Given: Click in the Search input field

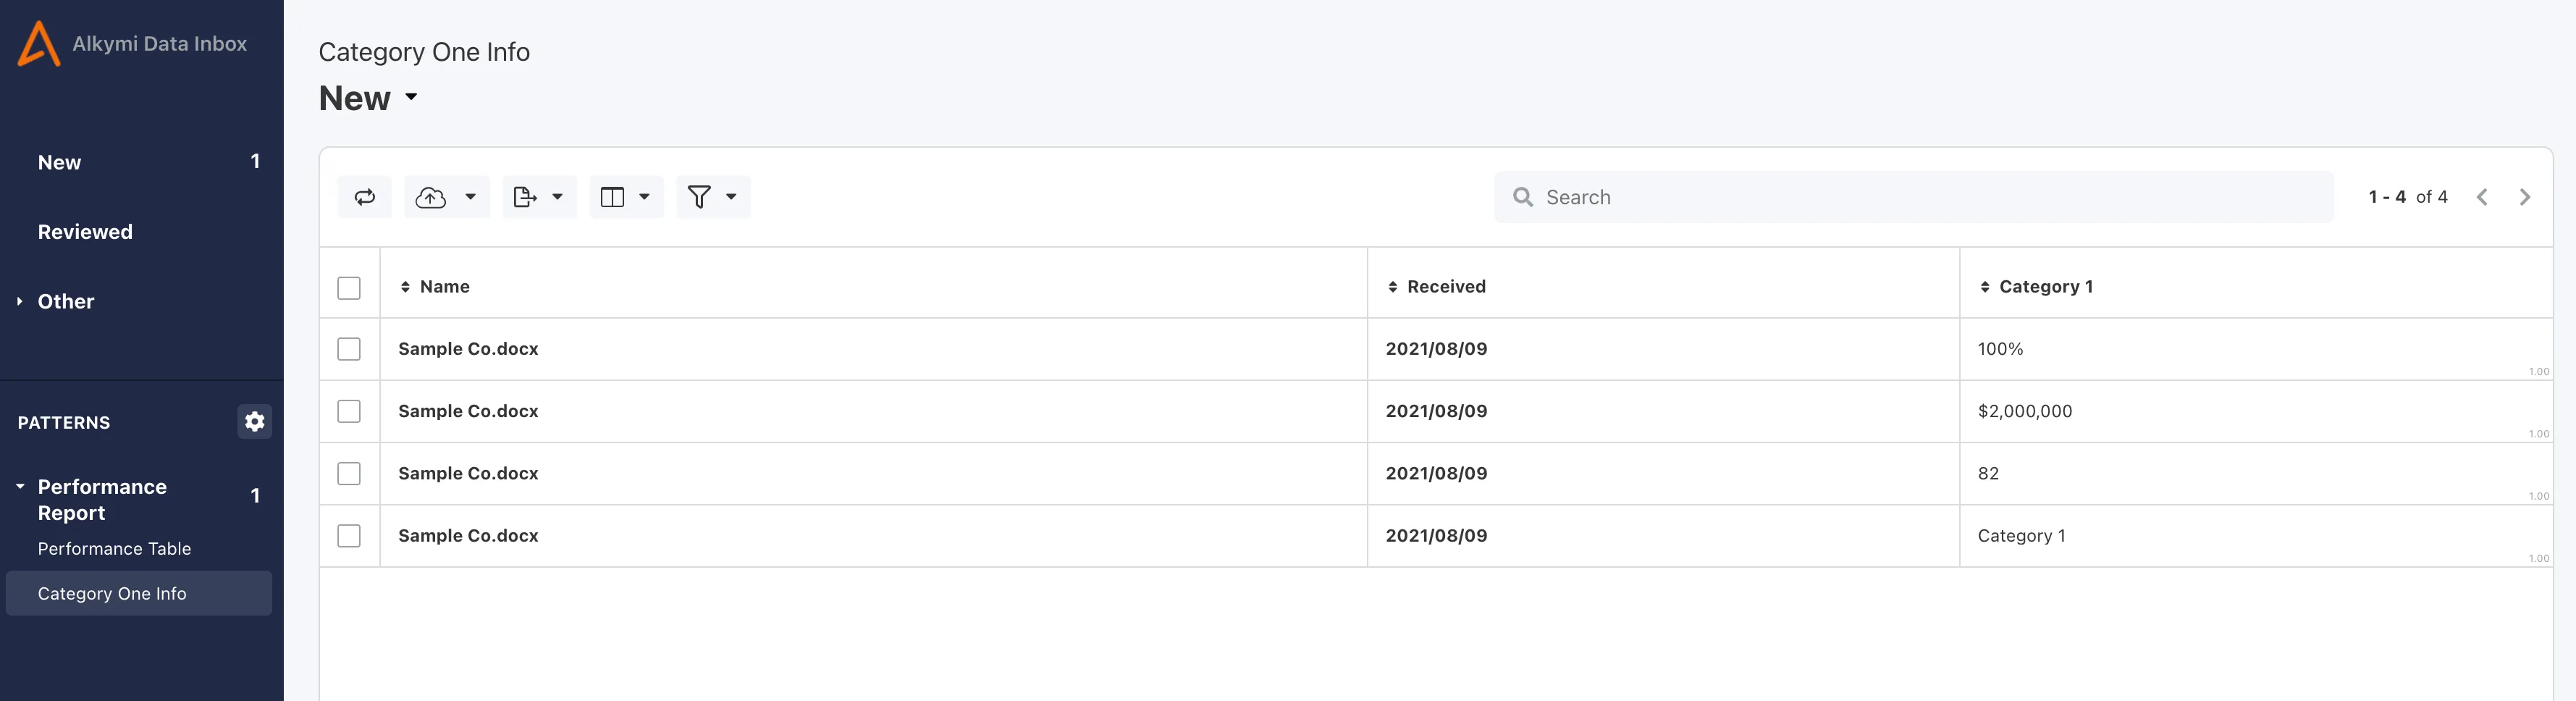Looking at the screenshot, I should pos(1913,197).
